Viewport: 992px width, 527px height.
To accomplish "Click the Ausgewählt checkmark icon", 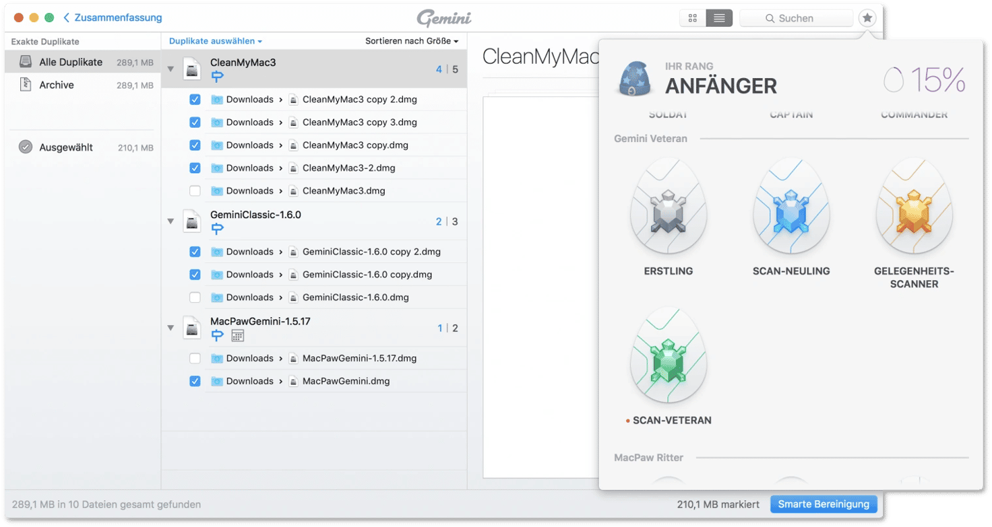I will [26, 147].
